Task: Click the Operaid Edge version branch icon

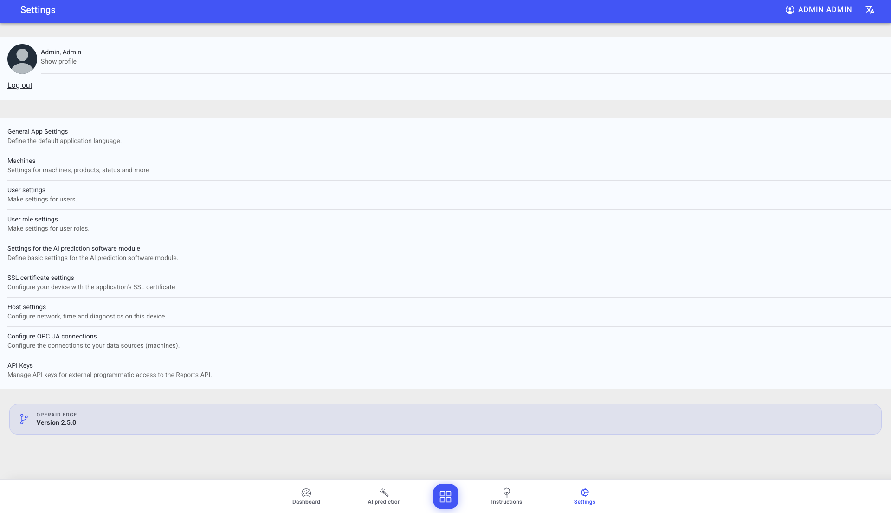Action: click(x=24, y=419)
